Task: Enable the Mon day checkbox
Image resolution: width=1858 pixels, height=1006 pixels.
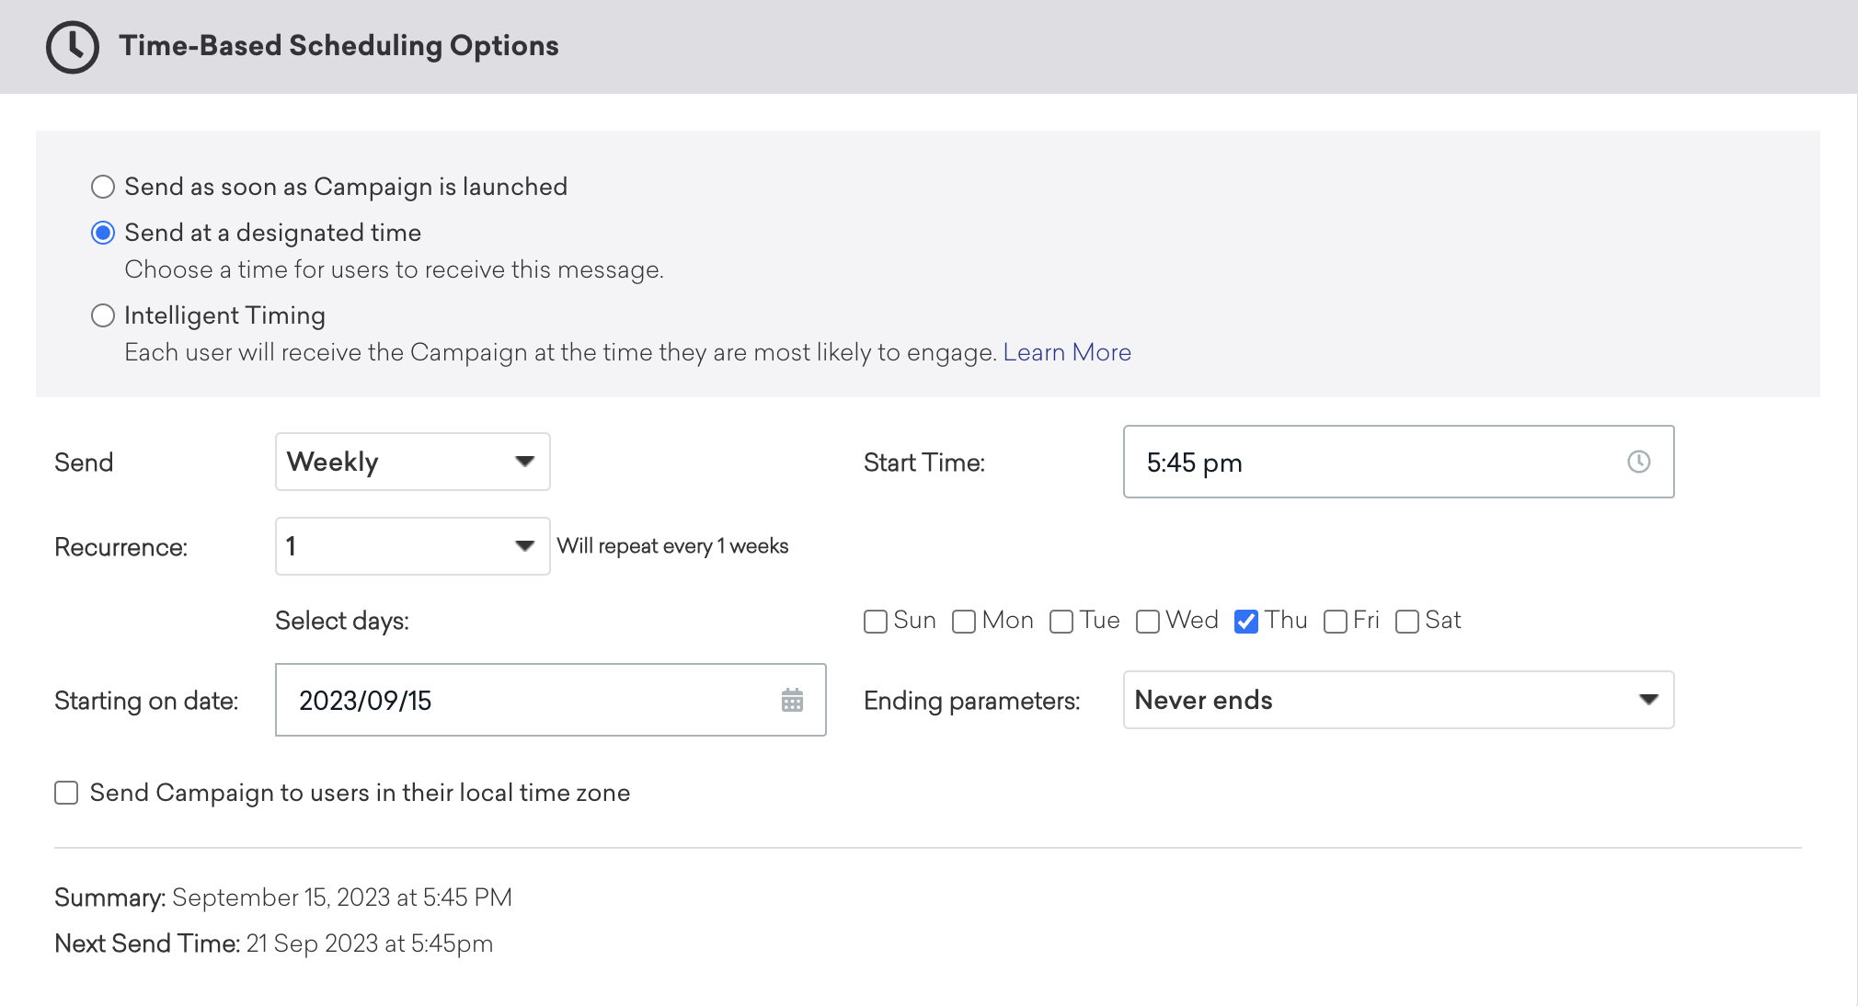Action: coord(964,622)
